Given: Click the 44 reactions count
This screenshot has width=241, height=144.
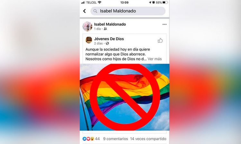Looking at the screenshot, I should pyautogui.click(x=97, y=139).
